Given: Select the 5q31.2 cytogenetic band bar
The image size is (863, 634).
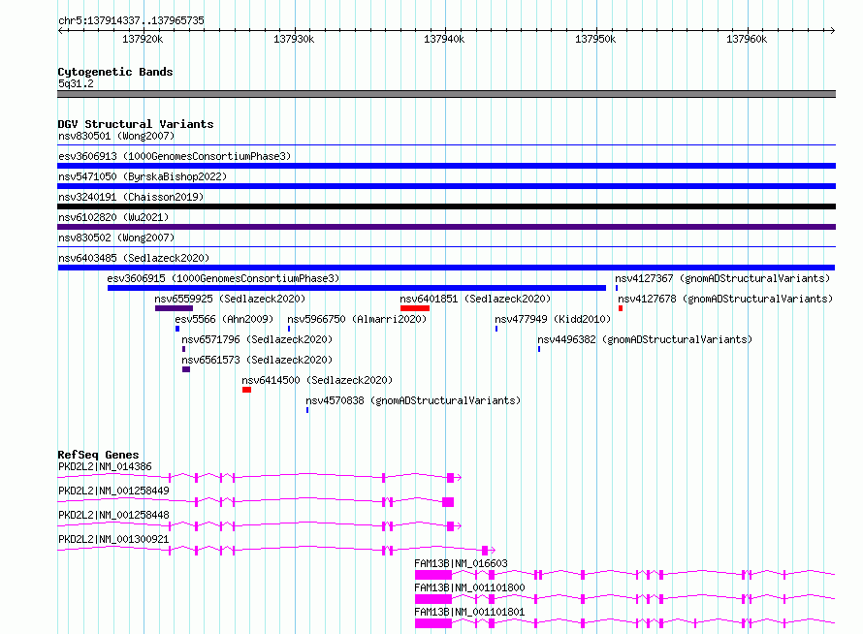Looking at the screenshot, I should 446,94.
